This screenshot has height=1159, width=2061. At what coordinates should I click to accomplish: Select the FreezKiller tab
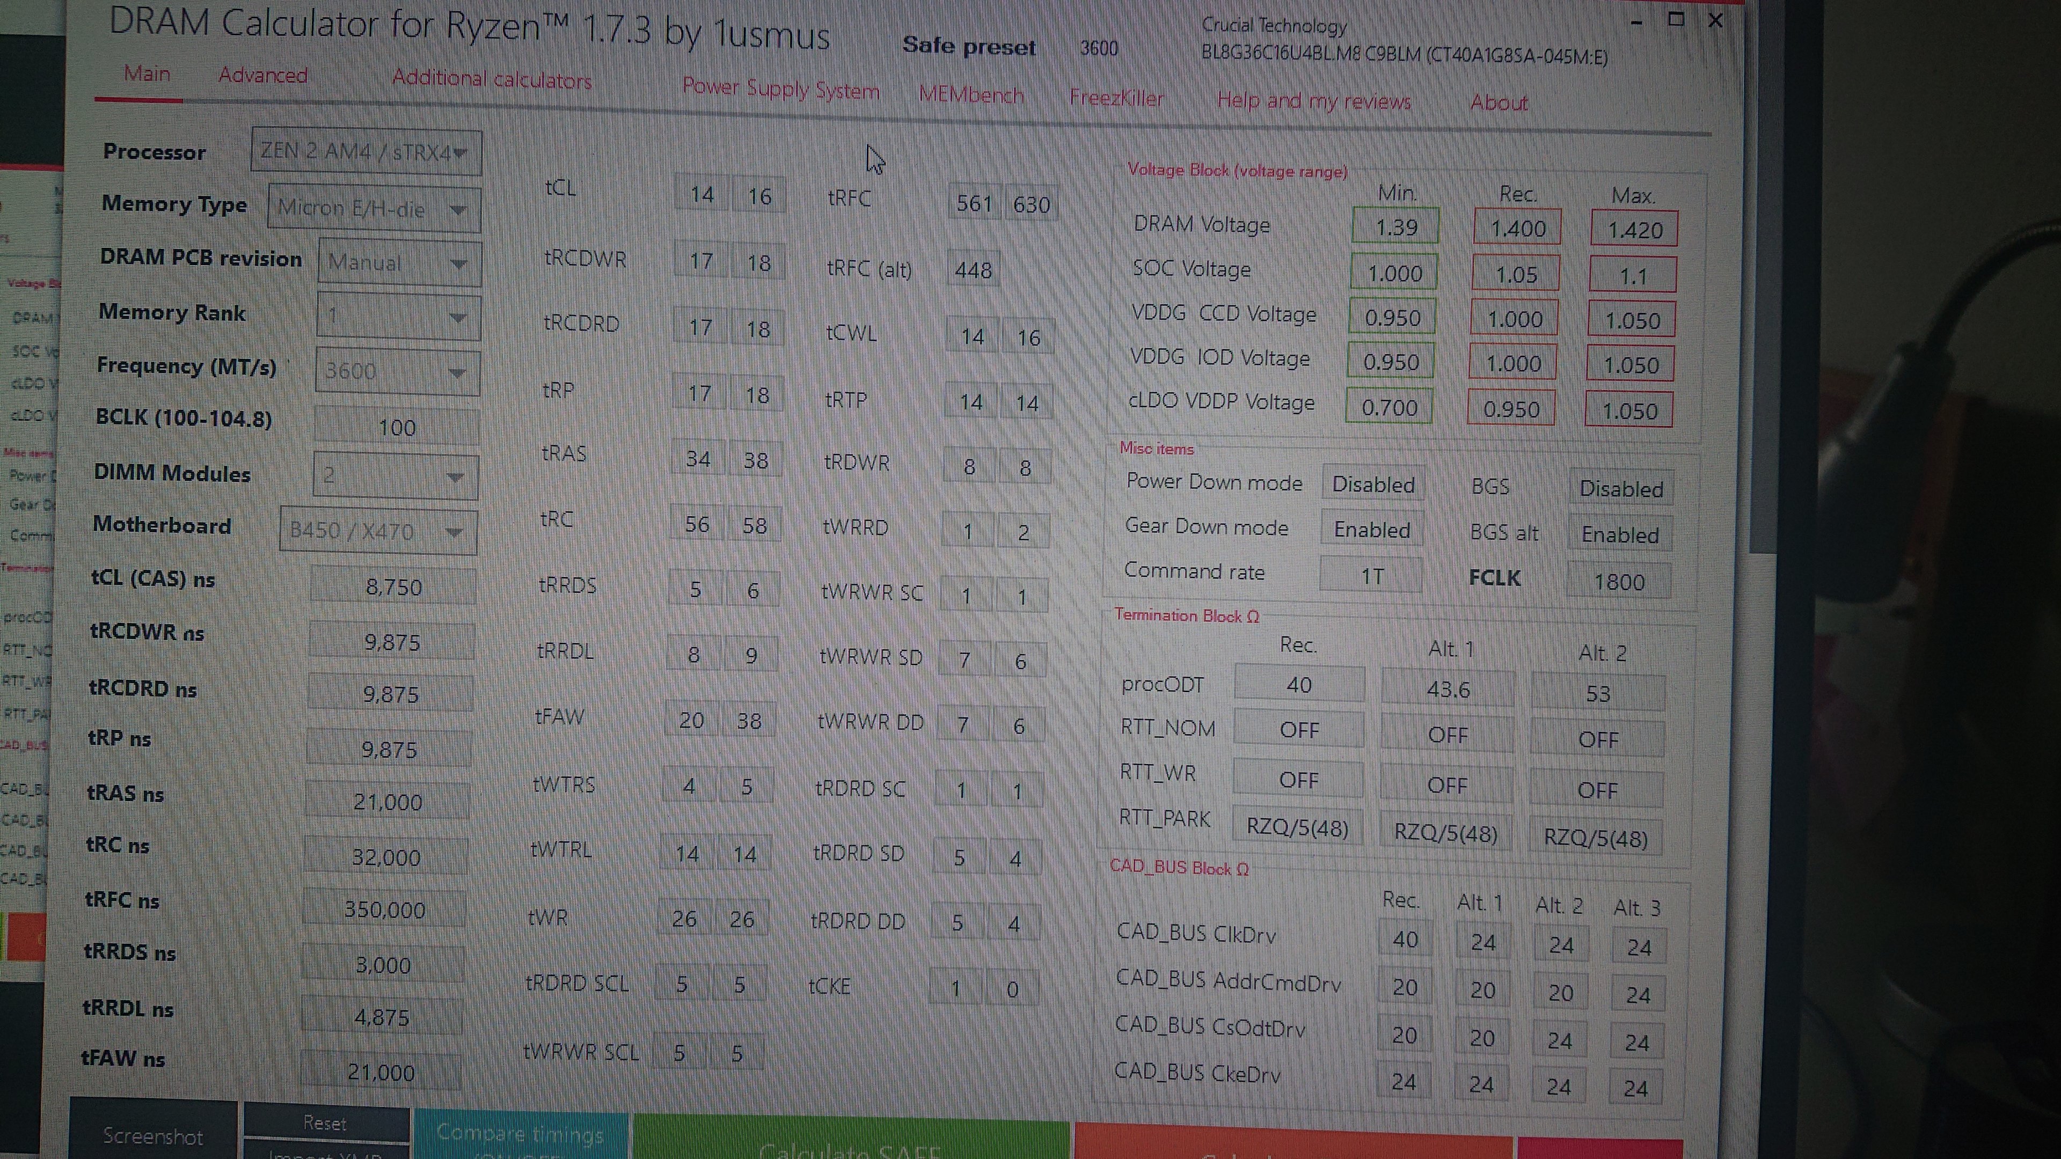[x=1116, y=98]
